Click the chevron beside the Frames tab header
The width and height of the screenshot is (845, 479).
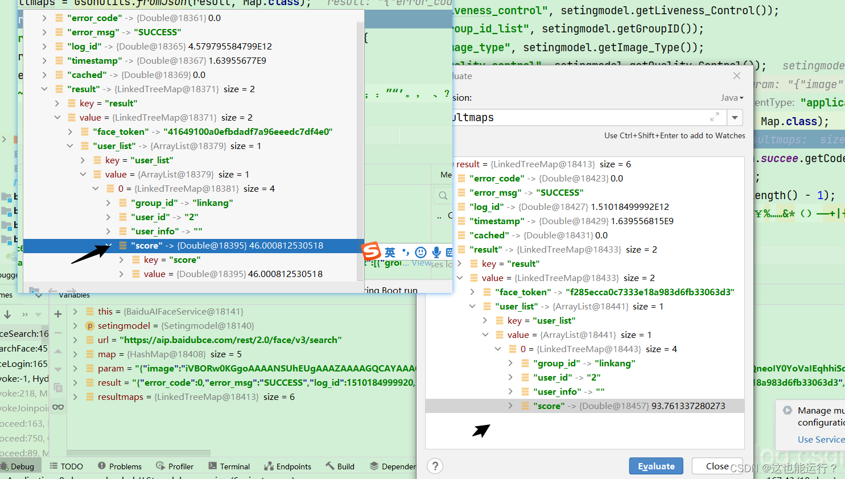[x=38, y=295]
